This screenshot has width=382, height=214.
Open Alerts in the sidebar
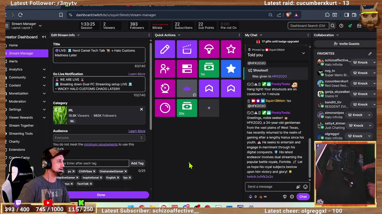click(13, 61)
